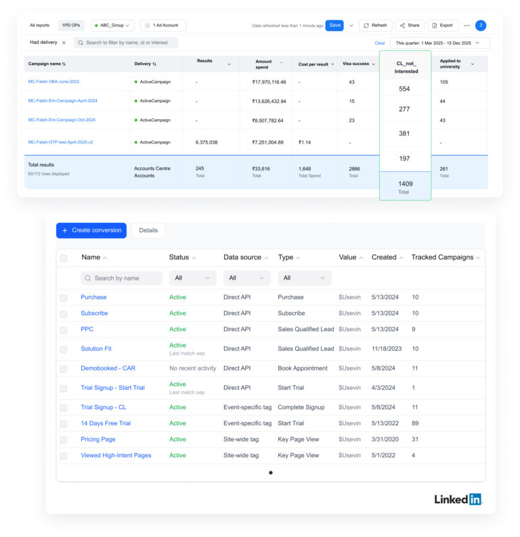Select the Details tab
The image size is (520, 537).
click(x=148, y=230)
